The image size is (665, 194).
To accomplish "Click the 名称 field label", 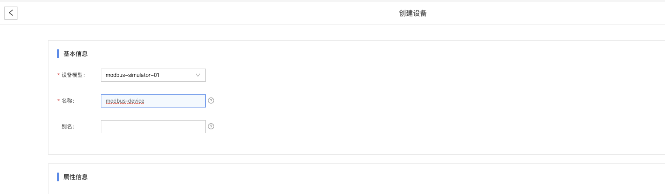I will [x=68, y=101].
